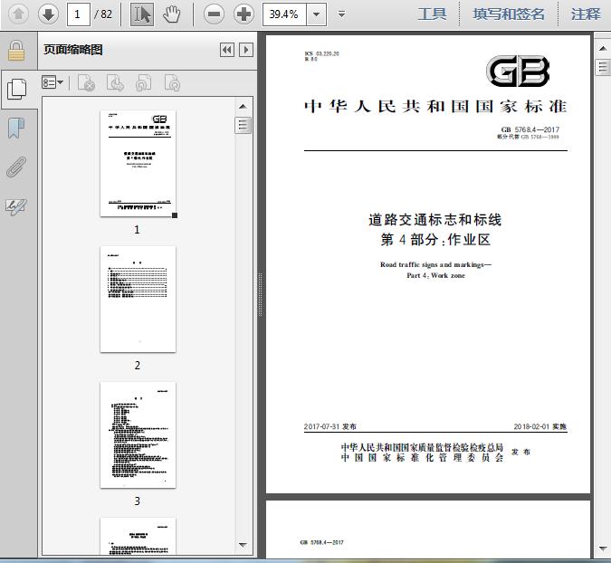Click the extract pages icon
This screenshot has height=563, width=611.
coord(115,82)
